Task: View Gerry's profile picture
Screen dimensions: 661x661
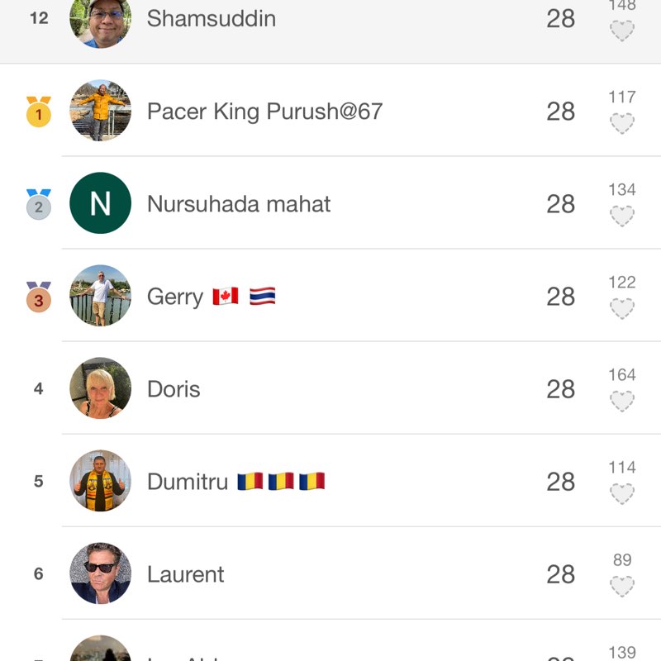Action: pos(100,296)
